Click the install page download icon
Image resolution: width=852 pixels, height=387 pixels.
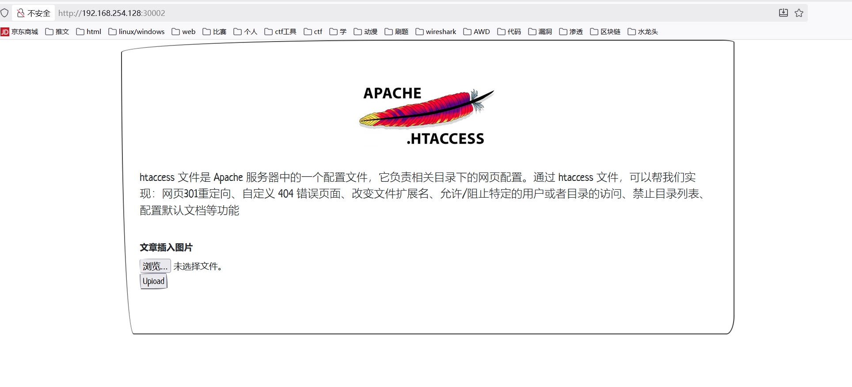tap(784, 13)
